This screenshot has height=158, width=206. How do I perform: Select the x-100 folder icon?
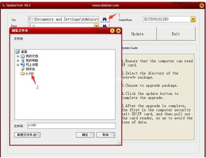[22, 74]
